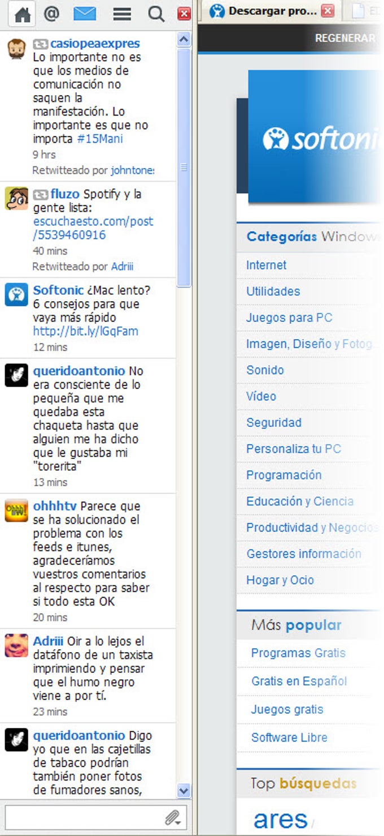Open direct messages envelope icon
The image size is (384, 836).
(85, 14)
